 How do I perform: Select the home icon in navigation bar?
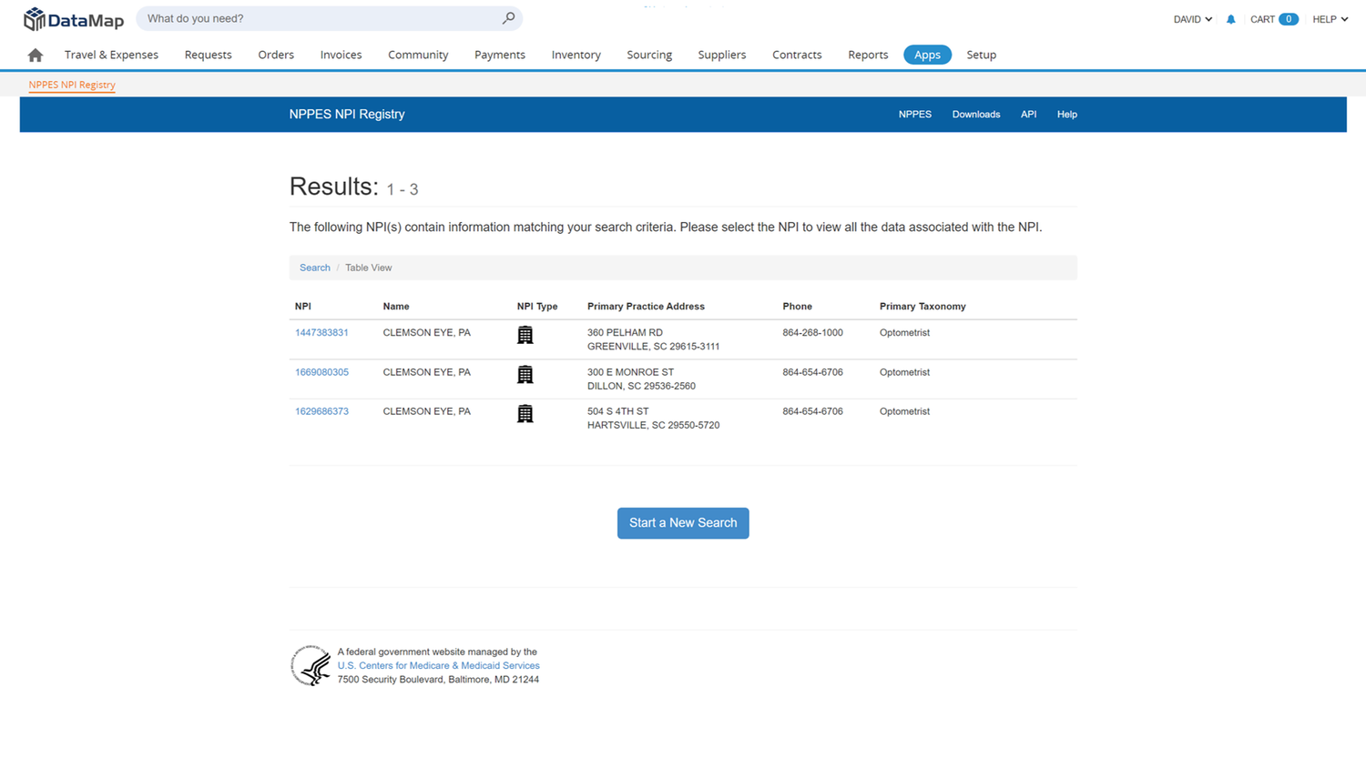pos(34,55)
